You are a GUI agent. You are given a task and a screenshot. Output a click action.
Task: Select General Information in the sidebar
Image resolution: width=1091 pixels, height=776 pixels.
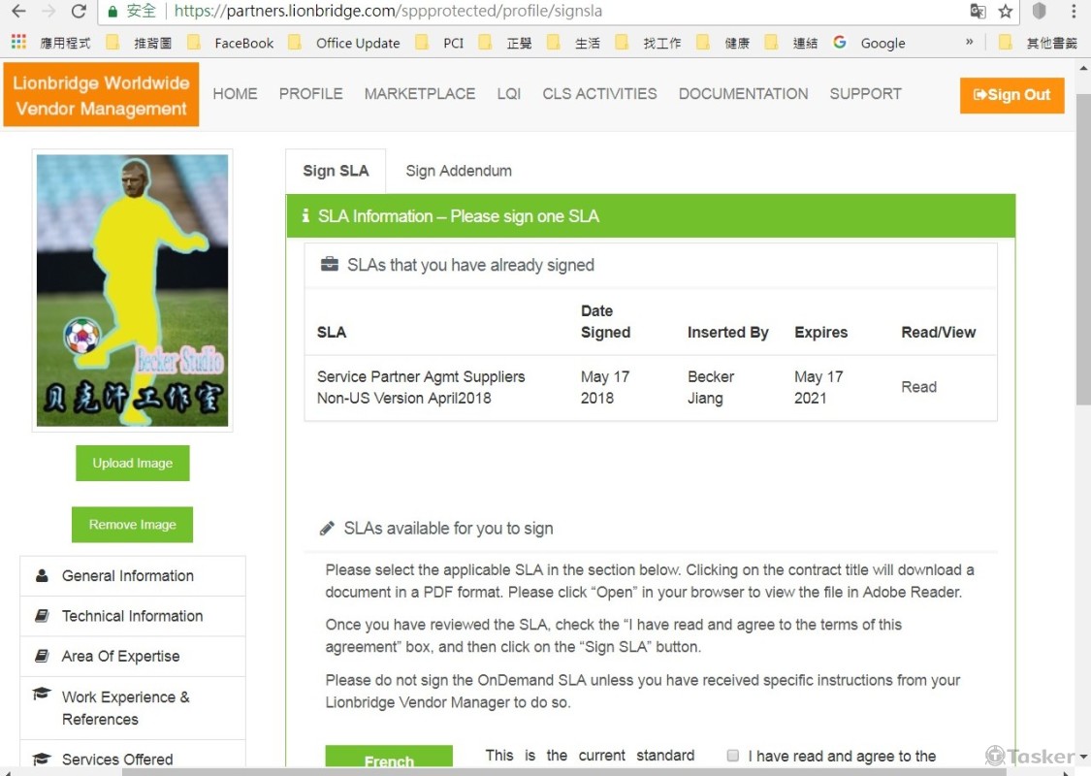(127, 576)
